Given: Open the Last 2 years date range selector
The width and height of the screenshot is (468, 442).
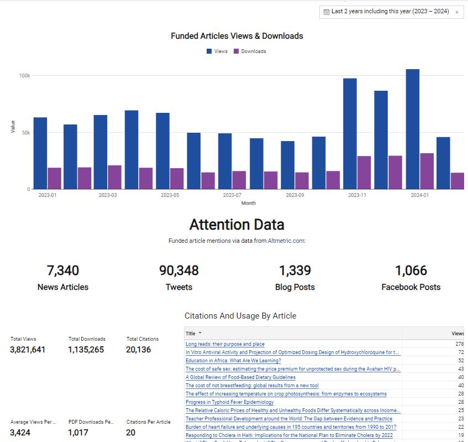Looking at the screenshot, I should click(390, 12).
